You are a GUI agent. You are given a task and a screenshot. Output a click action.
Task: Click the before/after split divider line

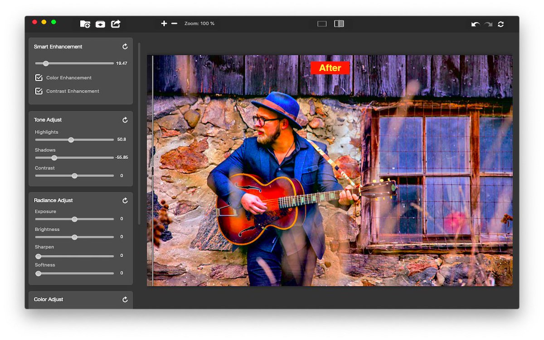point(153,170)
